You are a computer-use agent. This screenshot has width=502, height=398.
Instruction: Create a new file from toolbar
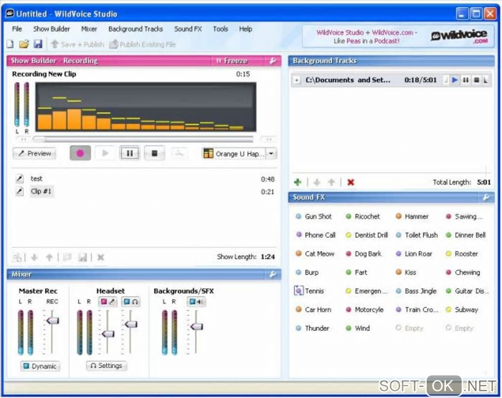point(10,44)
